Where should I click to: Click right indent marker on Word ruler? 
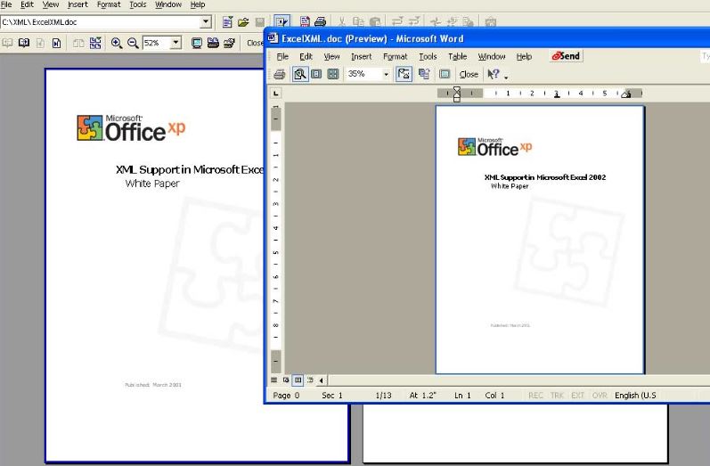pos(626,94)
